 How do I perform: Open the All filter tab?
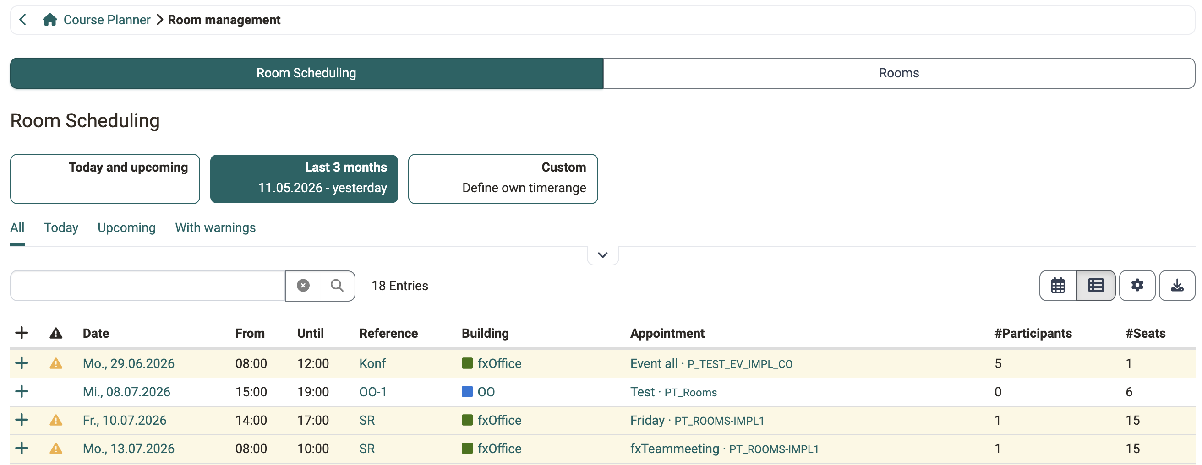pos(17,227)
